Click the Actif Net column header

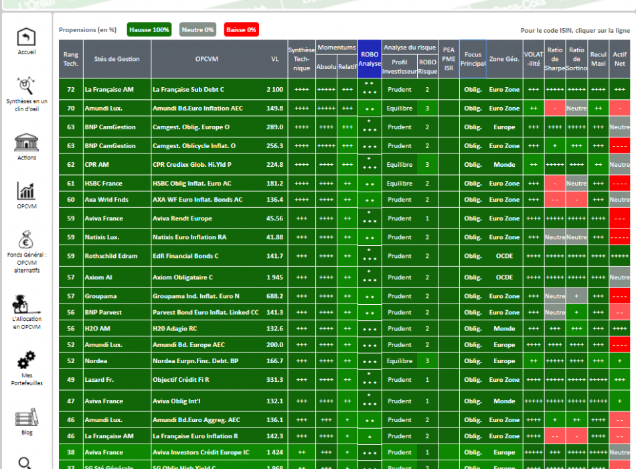[619, 59]
